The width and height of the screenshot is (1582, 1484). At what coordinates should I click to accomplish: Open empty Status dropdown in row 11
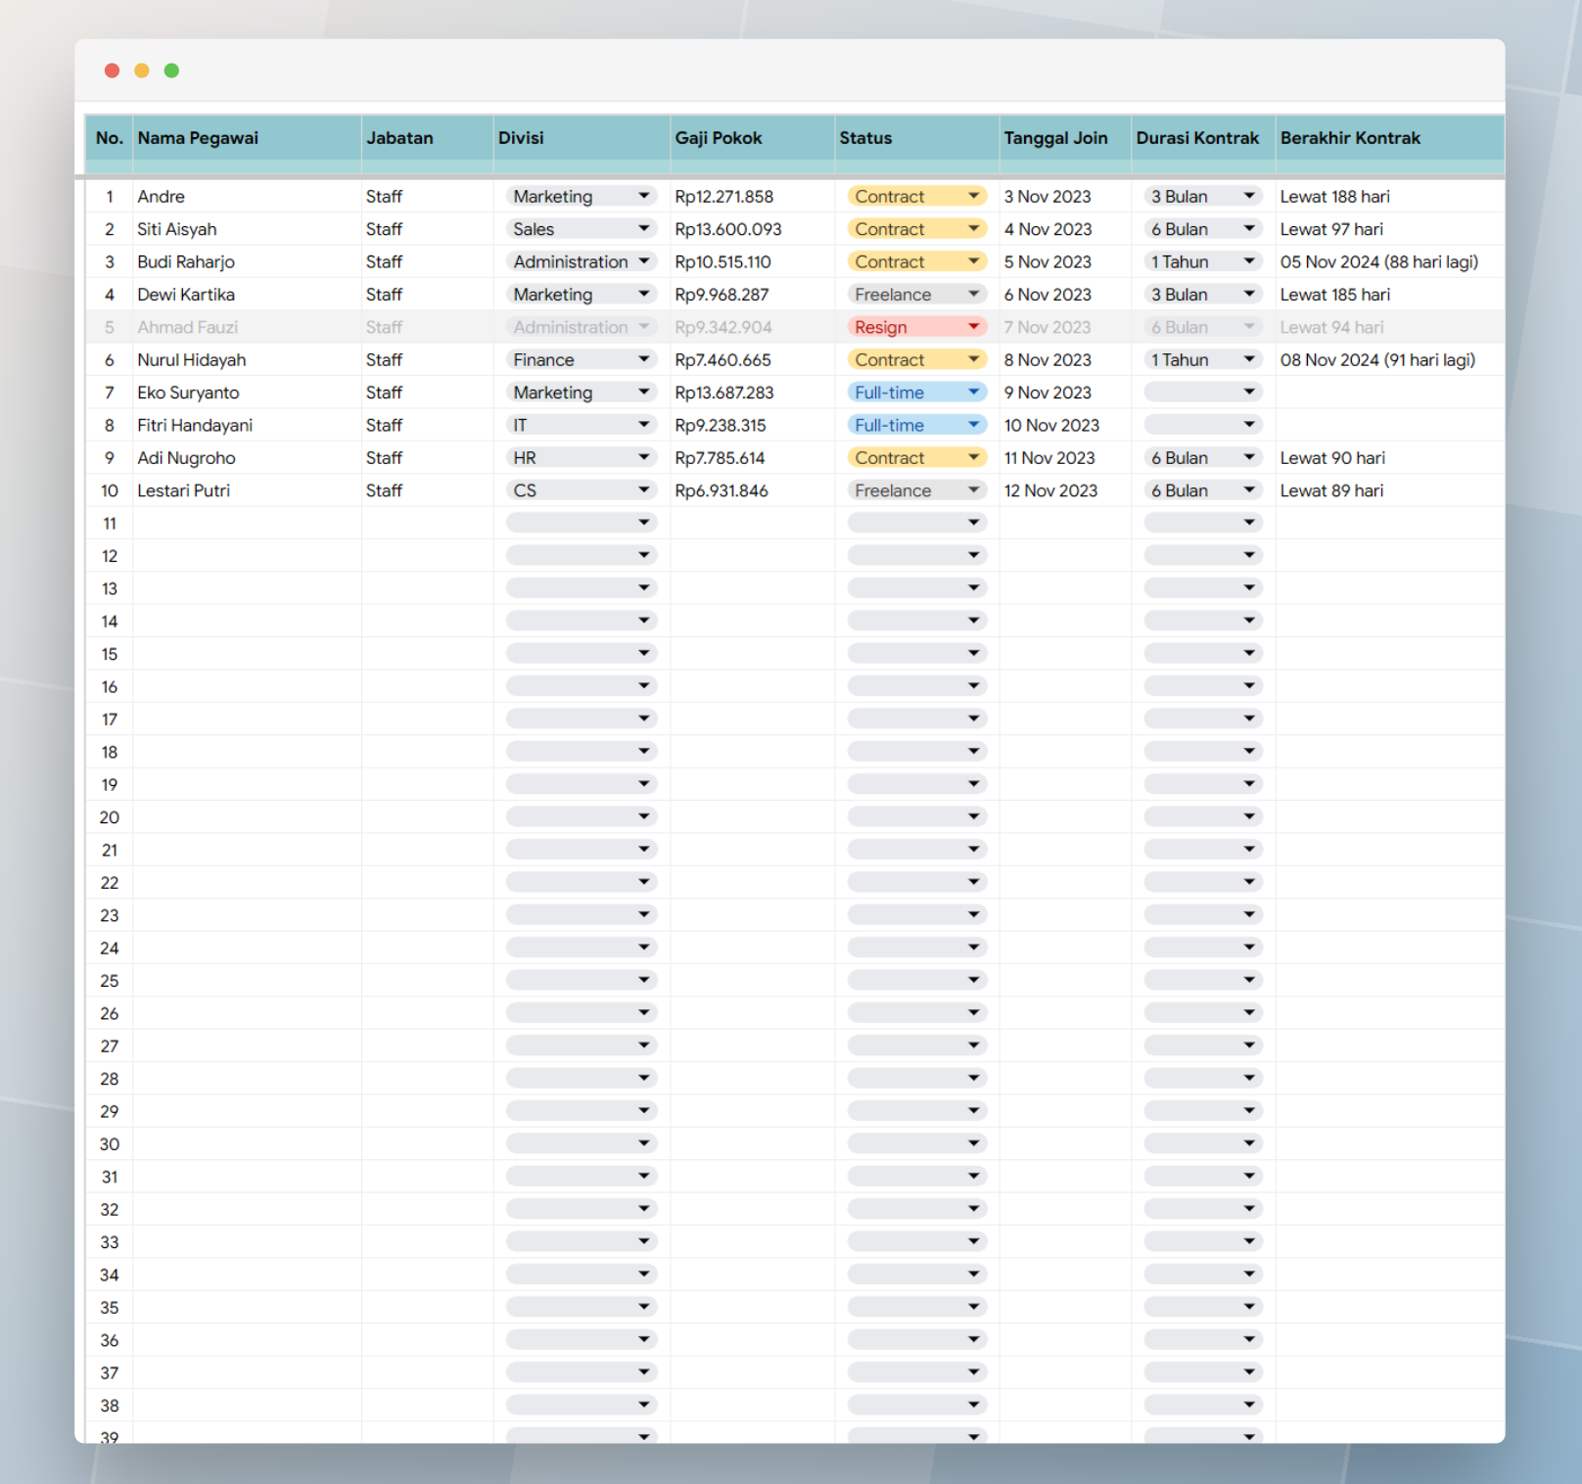(916, 523)
